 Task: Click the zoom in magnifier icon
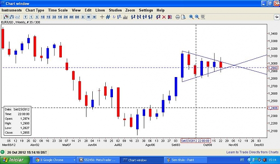(191, 17)
